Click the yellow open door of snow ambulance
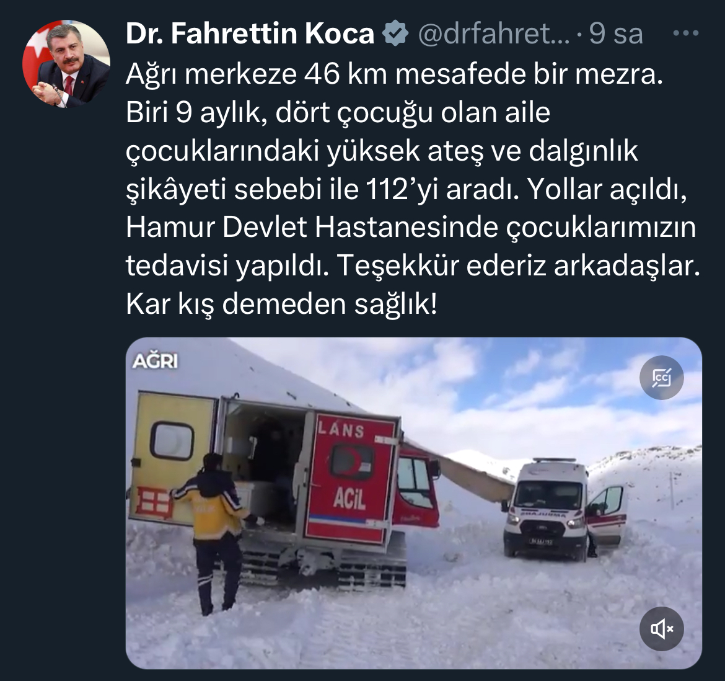This screenshot has width=725, height=681. point(172,458)
